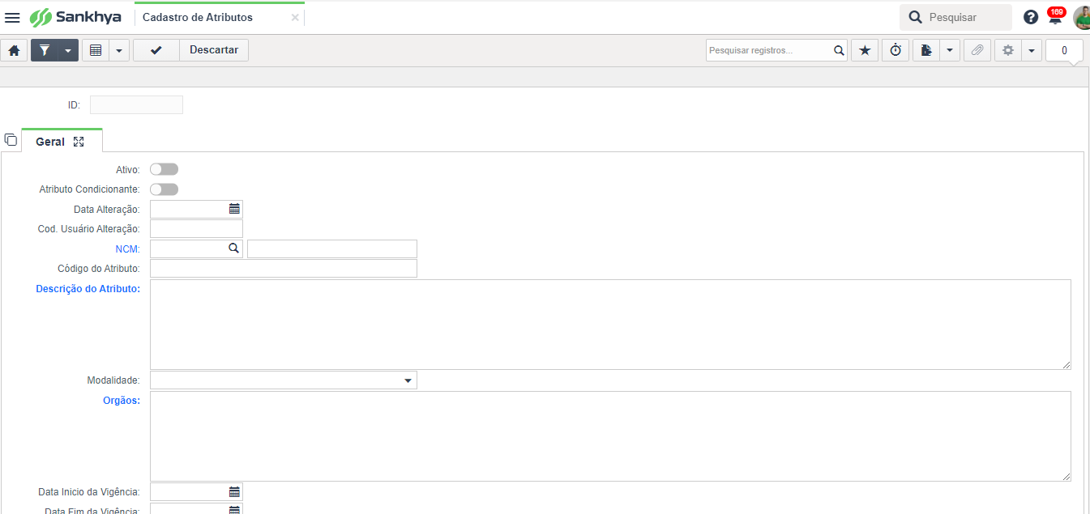
Task: Open the help question mark icon
Action: click(1031, 17)
